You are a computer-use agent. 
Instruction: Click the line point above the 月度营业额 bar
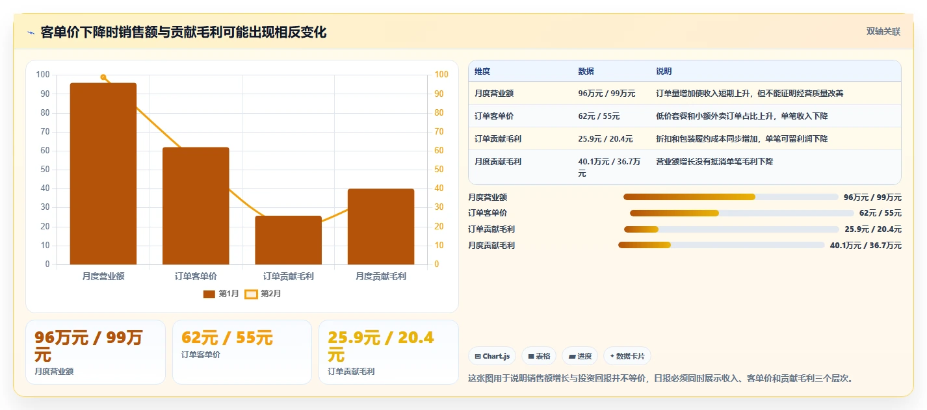[x=103, y=77]
